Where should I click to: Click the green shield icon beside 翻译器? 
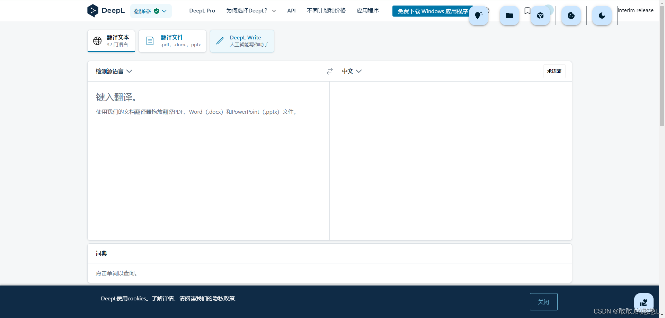click(x=157, y=11)
